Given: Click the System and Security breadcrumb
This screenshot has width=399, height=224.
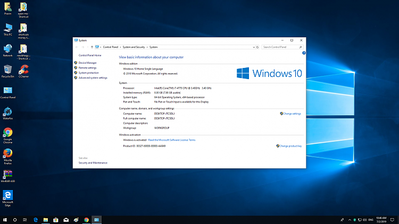Looking at the screenshot, I should 134,47.
